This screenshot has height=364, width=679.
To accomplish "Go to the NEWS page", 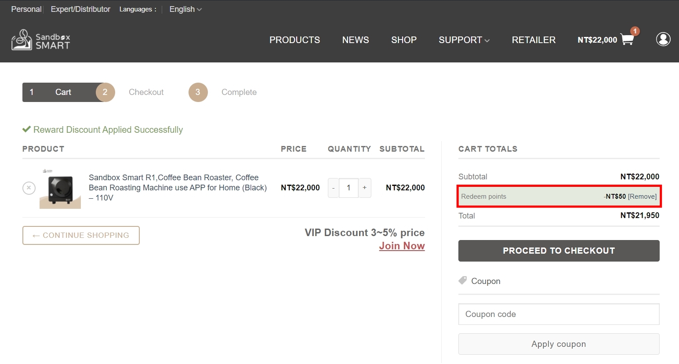I will point(356,40).
